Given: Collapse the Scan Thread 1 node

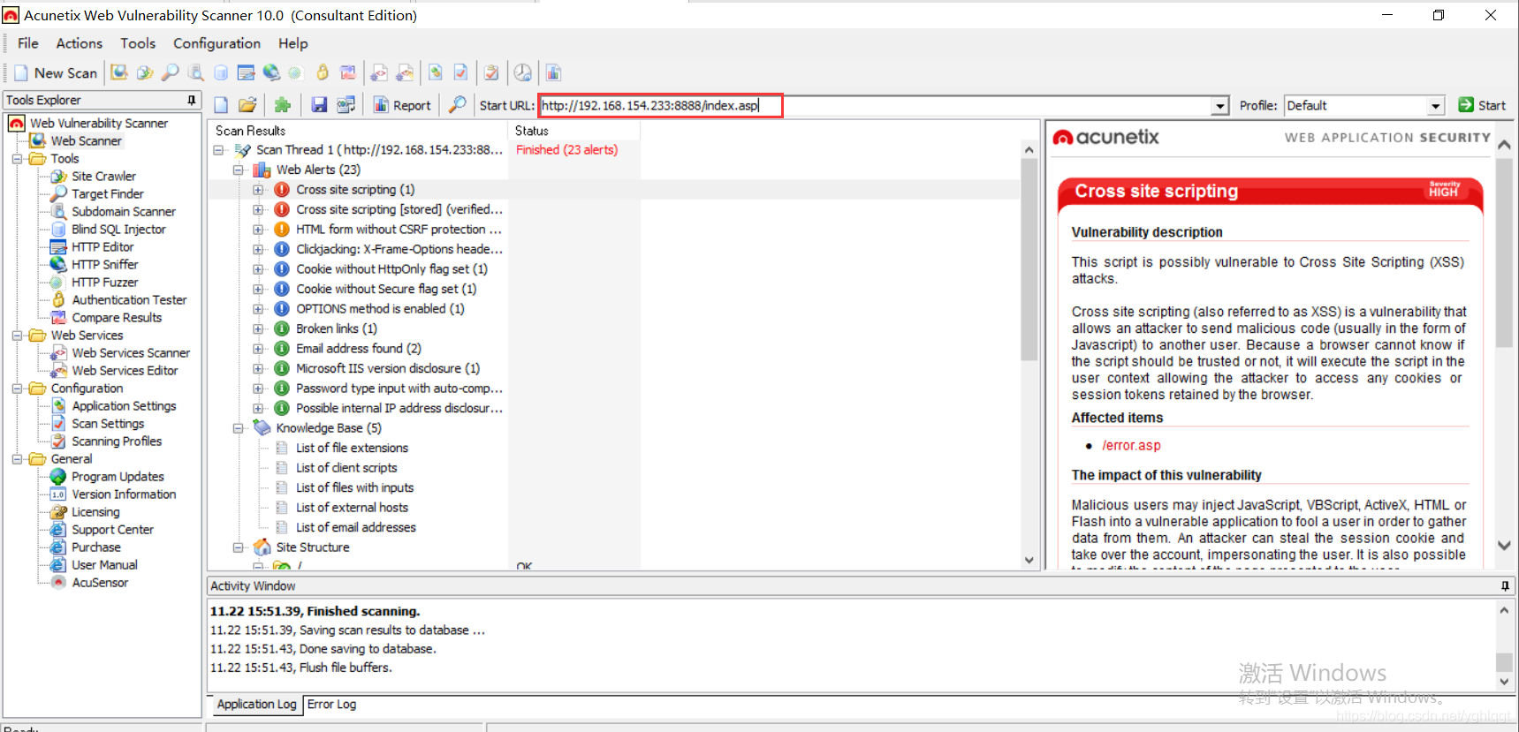Looking at the screenshot, I should 218,150.
